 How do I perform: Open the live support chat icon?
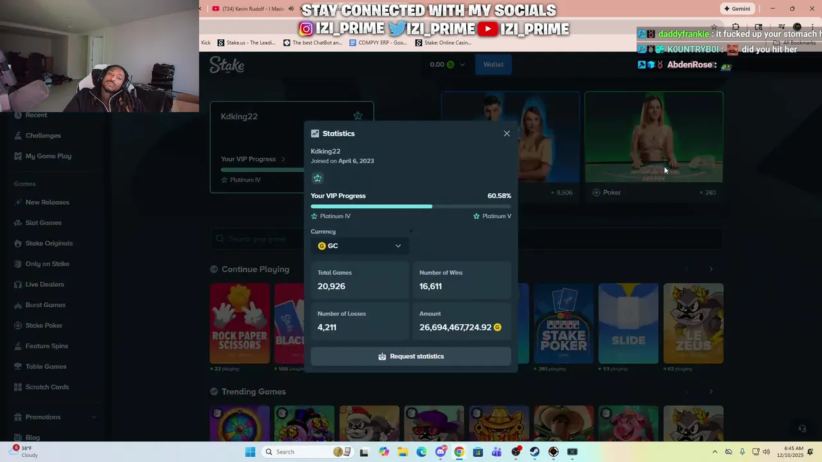point(802,428)
